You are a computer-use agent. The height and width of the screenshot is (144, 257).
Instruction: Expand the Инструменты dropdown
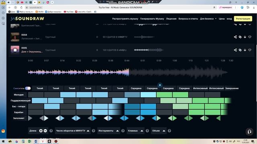tap(108, 131)
